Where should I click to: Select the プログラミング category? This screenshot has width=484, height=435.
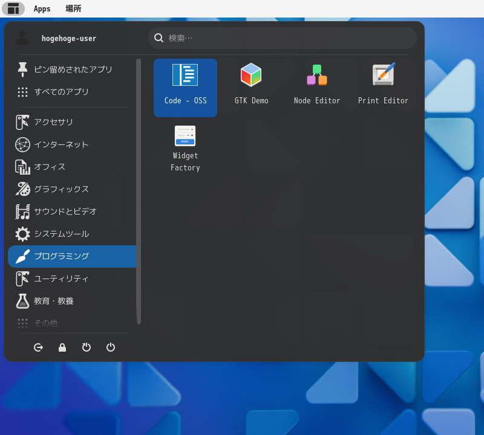click(x=72, y=256)
